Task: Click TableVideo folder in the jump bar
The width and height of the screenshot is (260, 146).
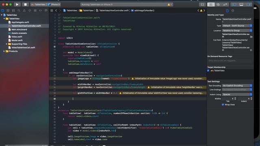Action: [87, 11]
